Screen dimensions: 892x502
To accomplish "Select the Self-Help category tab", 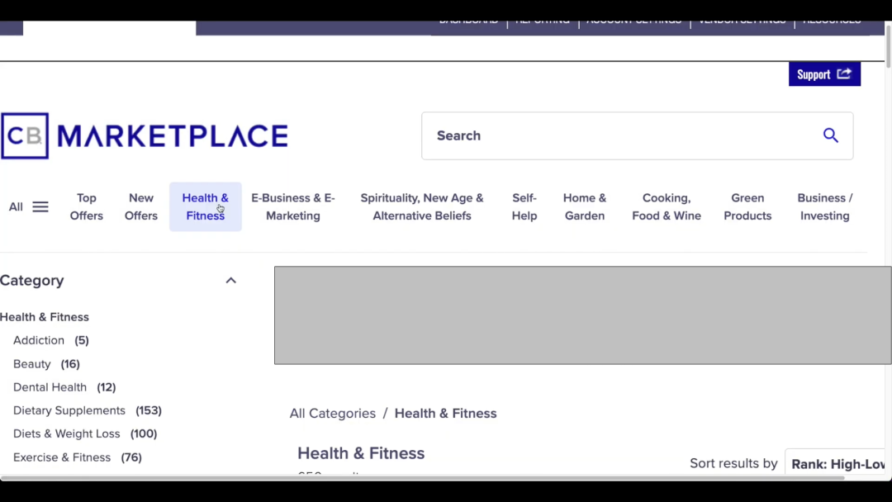I will (x=524, y=206).
